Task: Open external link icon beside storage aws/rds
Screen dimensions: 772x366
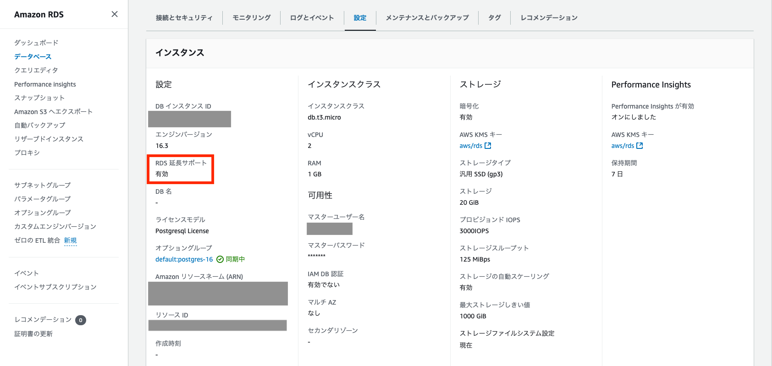Action: coord(488,146)
